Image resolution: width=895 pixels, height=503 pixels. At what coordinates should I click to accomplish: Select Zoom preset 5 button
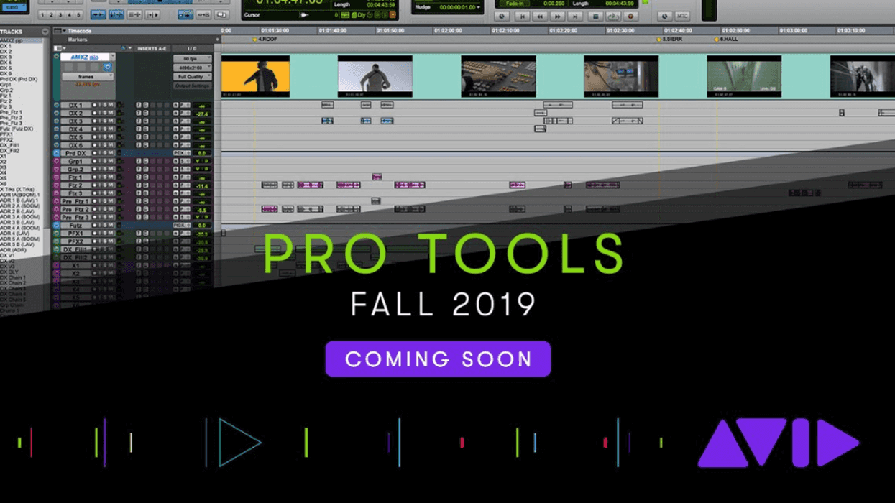pyautogui.click(x=79, y=14)
